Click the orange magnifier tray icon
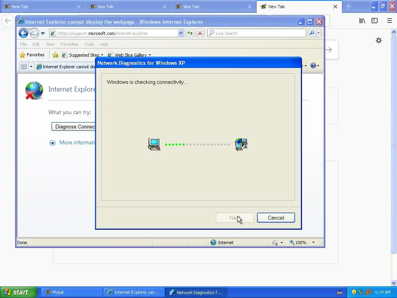Viewport: 397px width, 298px height. point(368,292)
